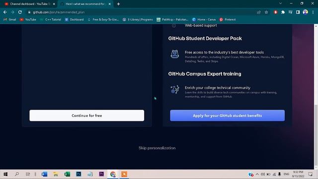Click the GitHub Campus Expert training heading
The image size is (318, 179).
pyautogui.click(x=205, y=74)
